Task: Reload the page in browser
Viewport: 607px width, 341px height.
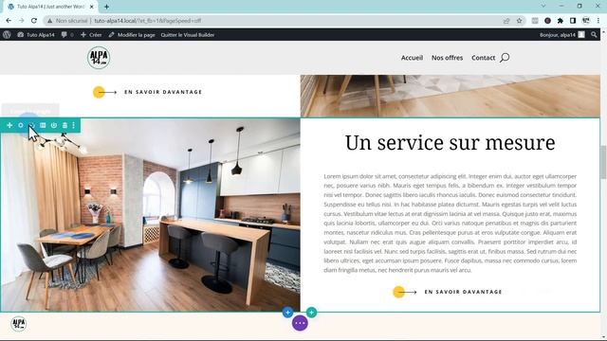Action: click(34, 21)
